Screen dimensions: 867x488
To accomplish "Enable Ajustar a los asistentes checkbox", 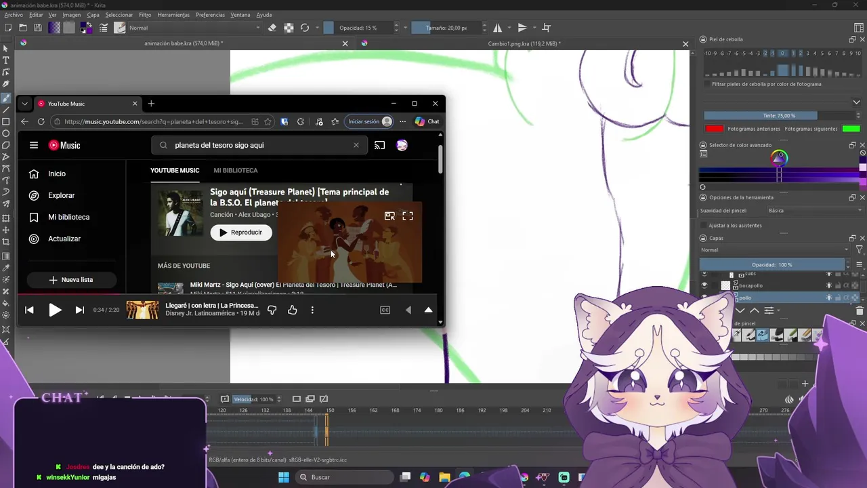I will click(704, 225).
